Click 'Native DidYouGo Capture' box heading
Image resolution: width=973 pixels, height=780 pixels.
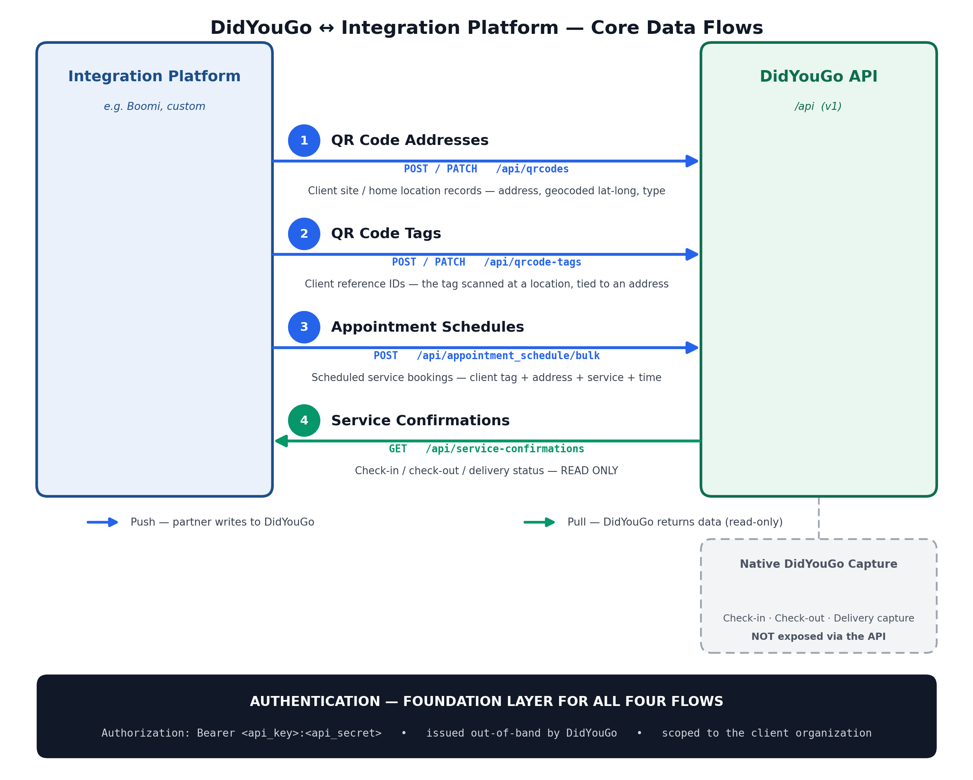(x=819, y=564)
